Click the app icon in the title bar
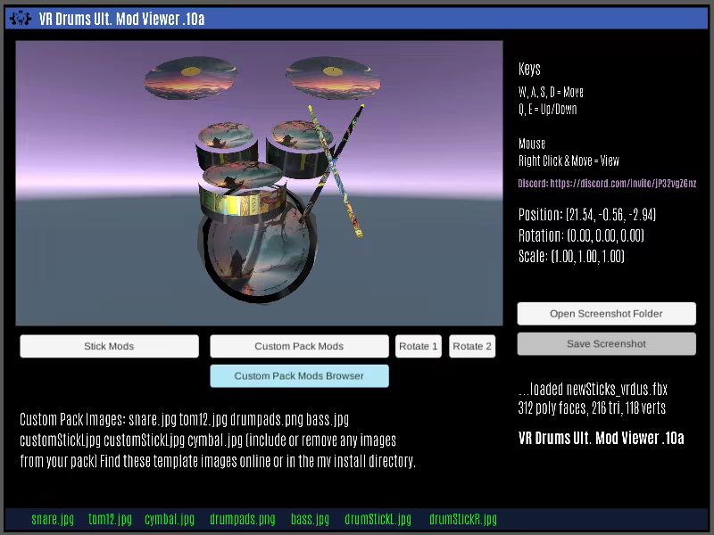Screen dimensions: 714x535 click(x=20, y=19)
